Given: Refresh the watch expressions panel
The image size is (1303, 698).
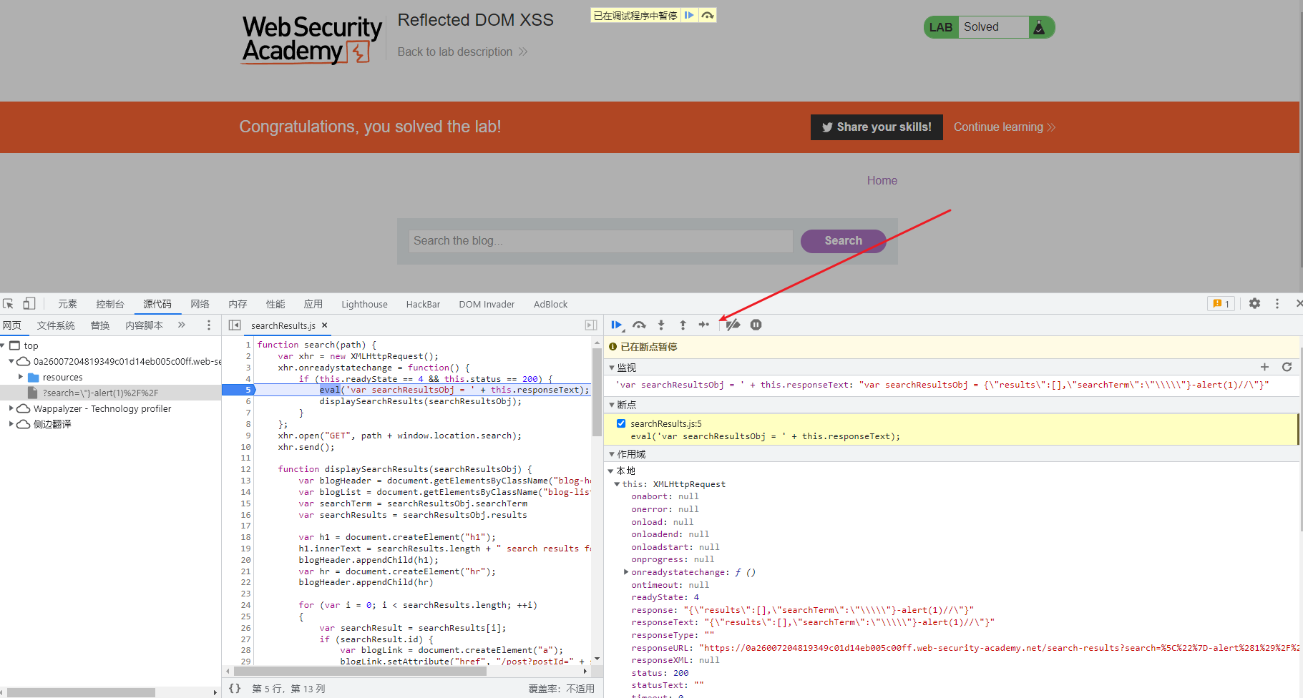Looking at the screenshot, I should 1287,367.
